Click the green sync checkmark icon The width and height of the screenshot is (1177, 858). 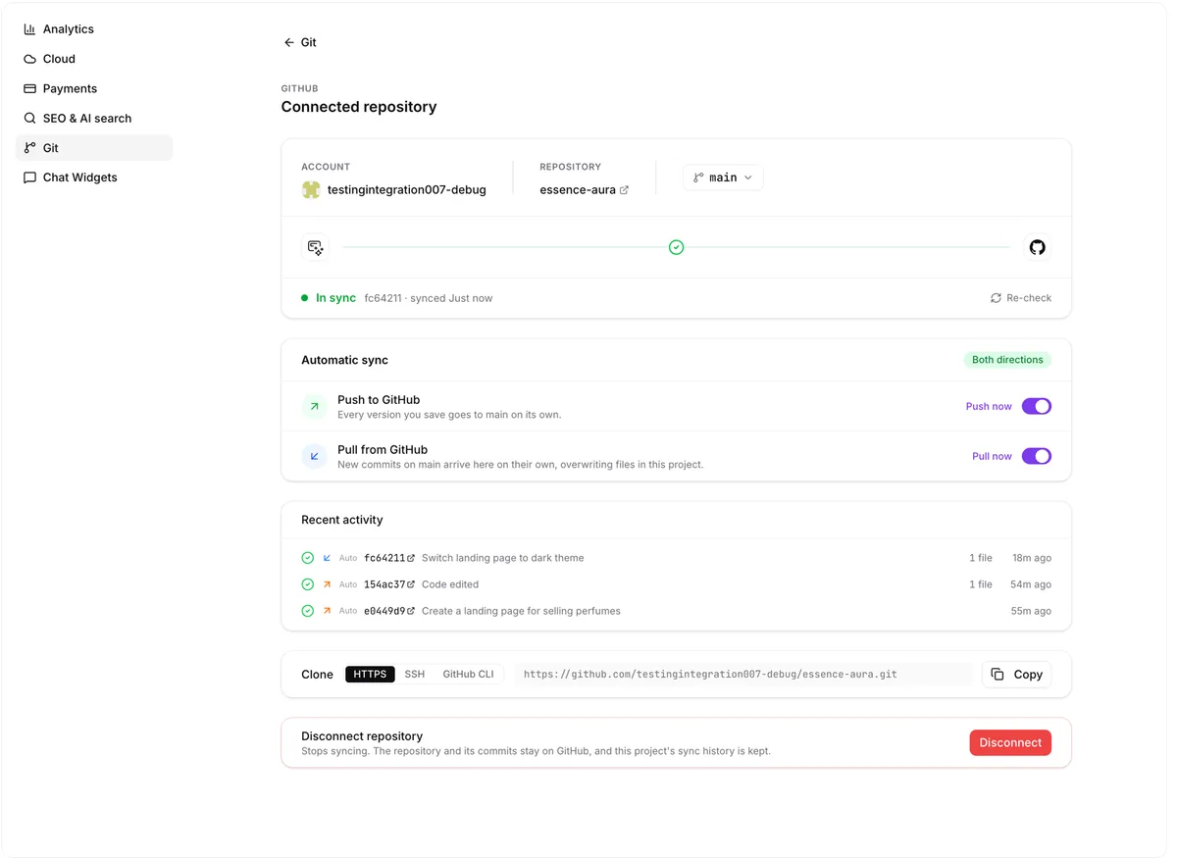[x=676, y=247]
